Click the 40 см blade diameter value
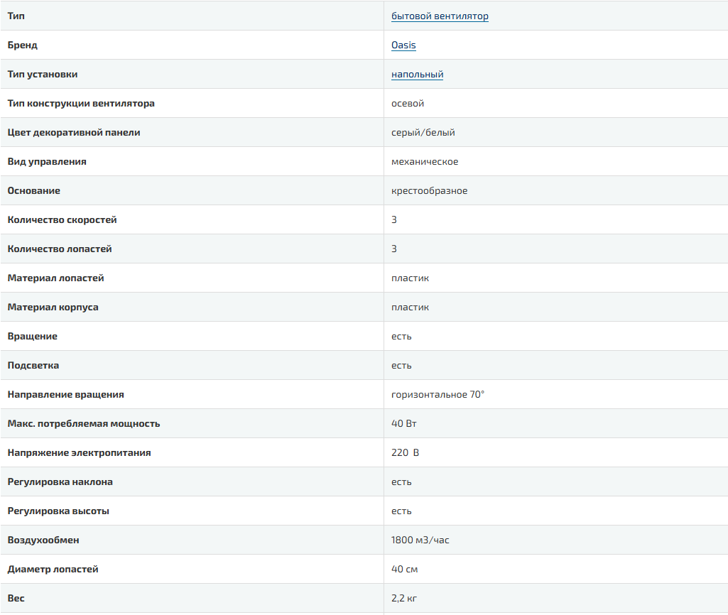728x615 pixels. [404, 569]
